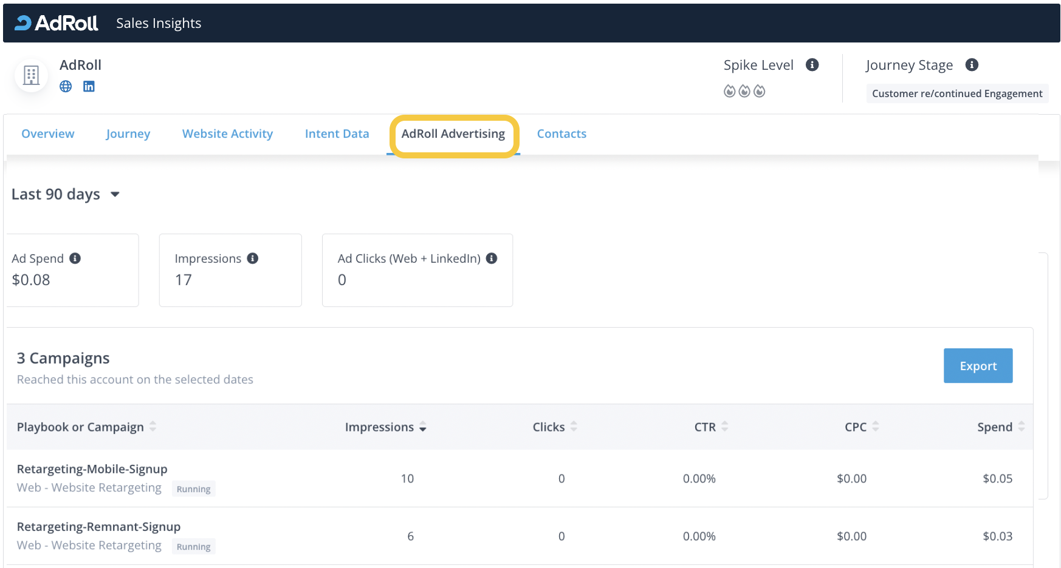The image size is (1061, 568).
Task: Open the Retargeting-Remnant-Signup campaign
Action: [x=99, y=527]
